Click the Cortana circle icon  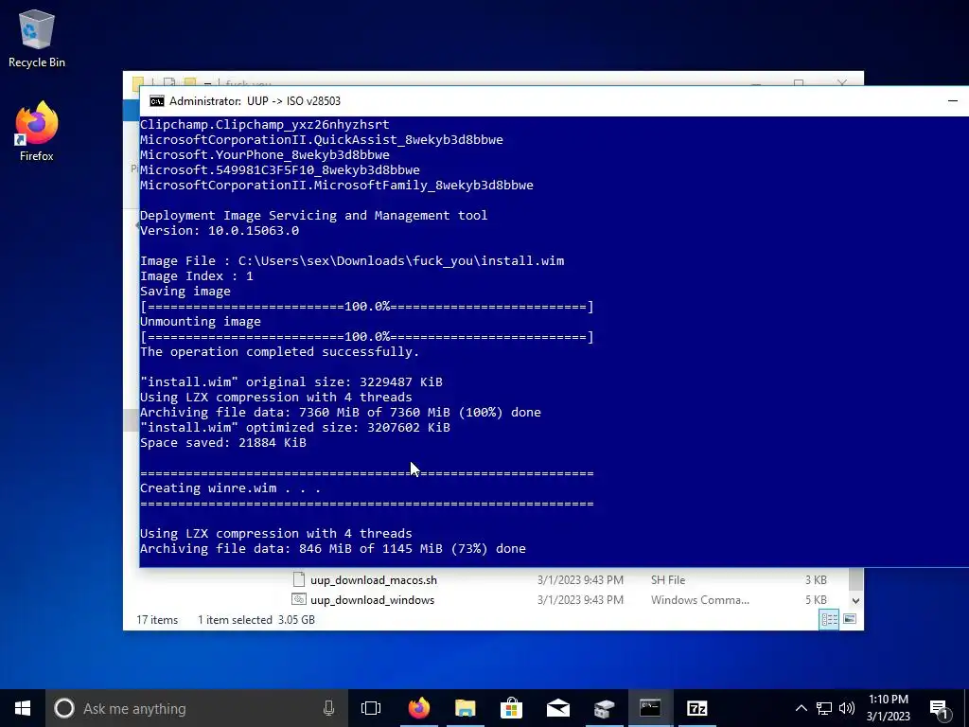pyautogui.click(x=64, y=708)
